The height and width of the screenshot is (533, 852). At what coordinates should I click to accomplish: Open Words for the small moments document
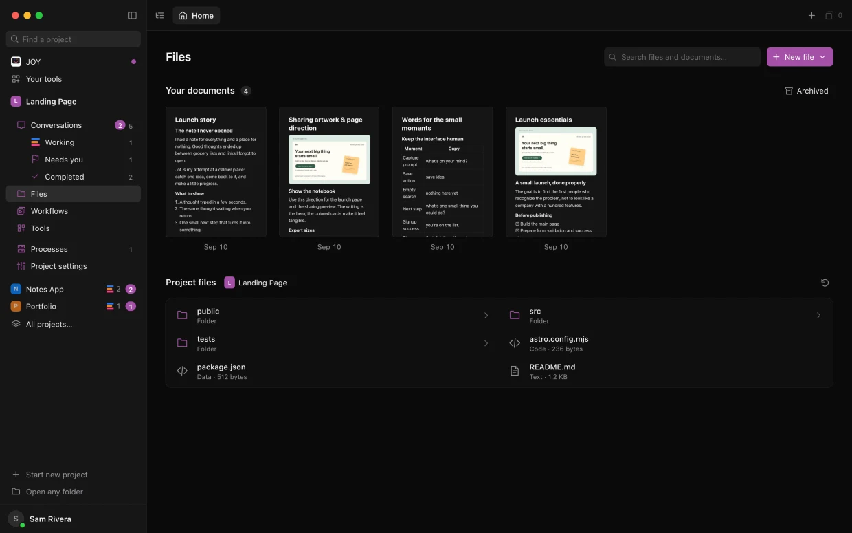(442, 172)
